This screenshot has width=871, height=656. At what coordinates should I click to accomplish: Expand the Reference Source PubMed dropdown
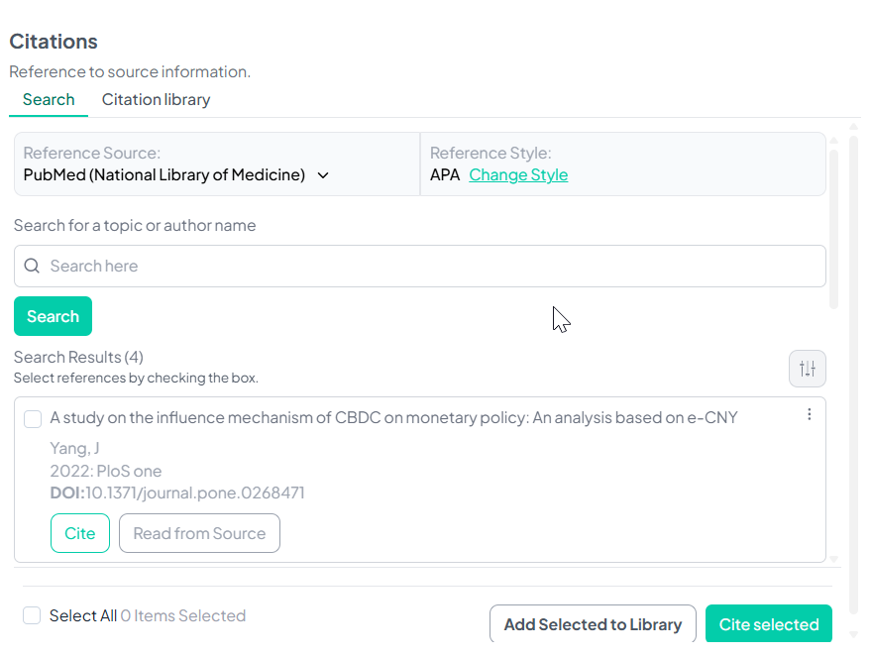click(x=322, y=175)
